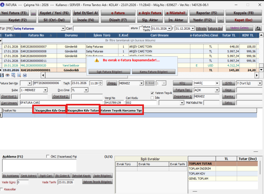Image resolution: width=264 pixels, height=194 pixels.
Task: Open Sgk Fatura Bilgileri from the popup
Action: tap(110, 72)
